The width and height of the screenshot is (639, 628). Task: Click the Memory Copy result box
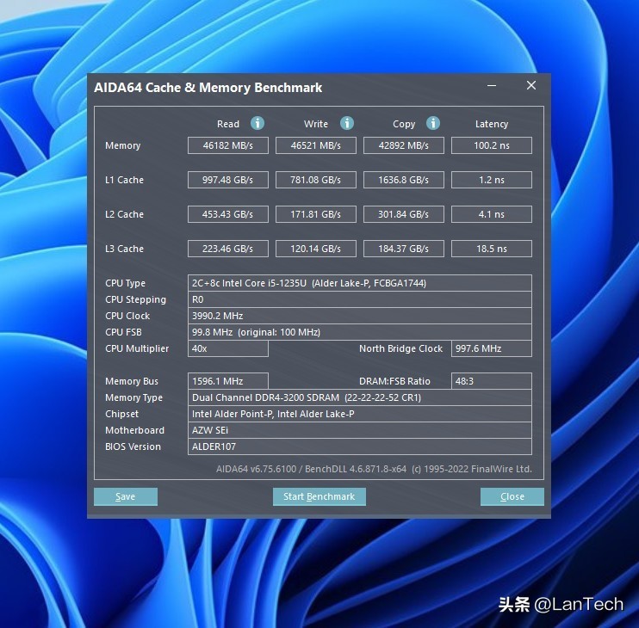(403, 145)
